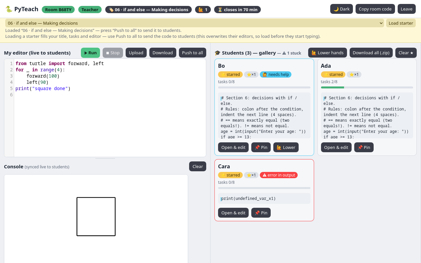The image size is (421, 263).
Task: Click Cara's error in output badge
Action: pos(279,175)
